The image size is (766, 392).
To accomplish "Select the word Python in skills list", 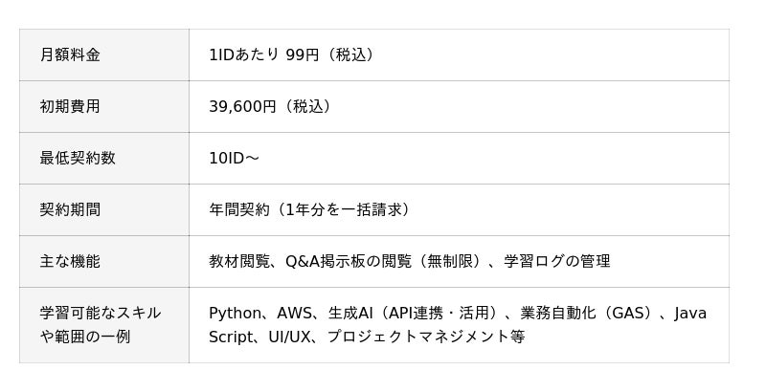I will click(x=234, y=314).
